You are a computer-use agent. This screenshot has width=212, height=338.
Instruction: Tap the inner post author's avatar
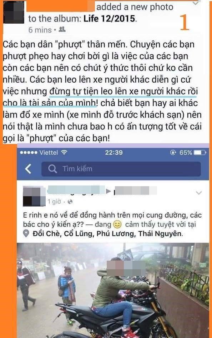(x=34, y=196)
